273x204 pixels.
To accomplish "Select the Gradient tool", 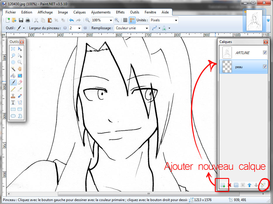I will pos(20,76).
